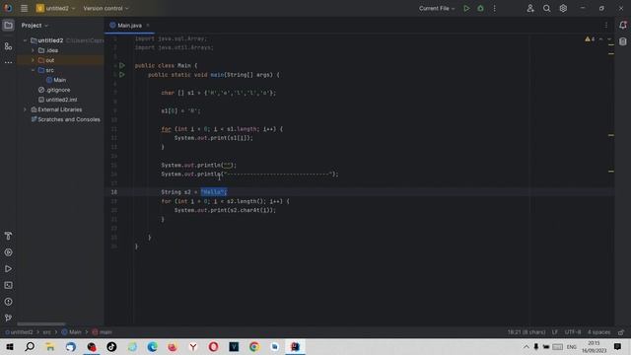Screen dimensions: 631x355
Task: Click run gutter icon beside main method
Action: tap(122, 75)
